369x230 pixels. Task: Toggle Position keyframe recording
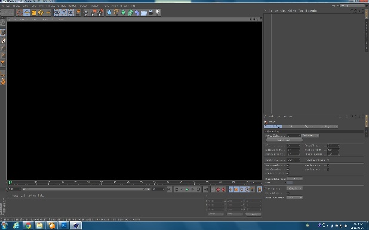(x=231, y=189)
